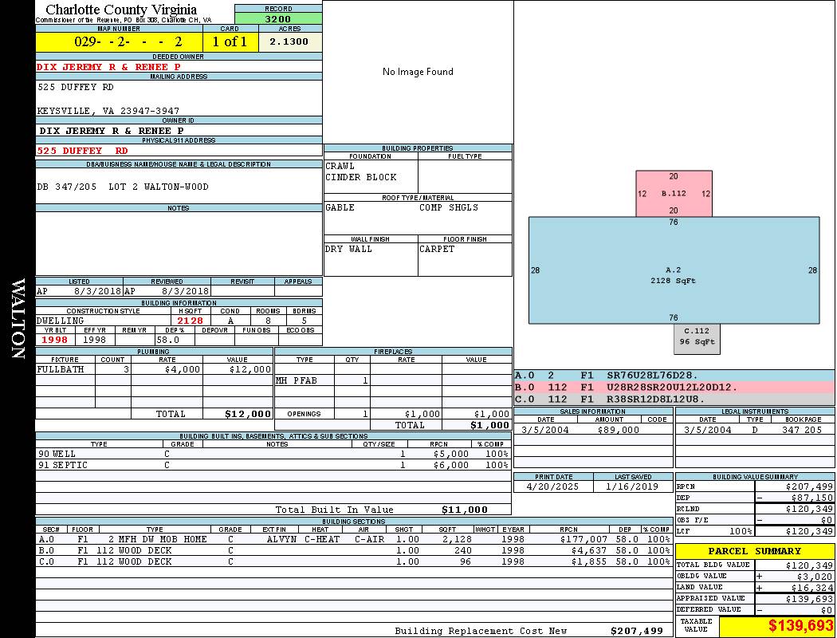Click the H SQFT value 2128
The image size is (837, 638).
click(x=190, y=321)
